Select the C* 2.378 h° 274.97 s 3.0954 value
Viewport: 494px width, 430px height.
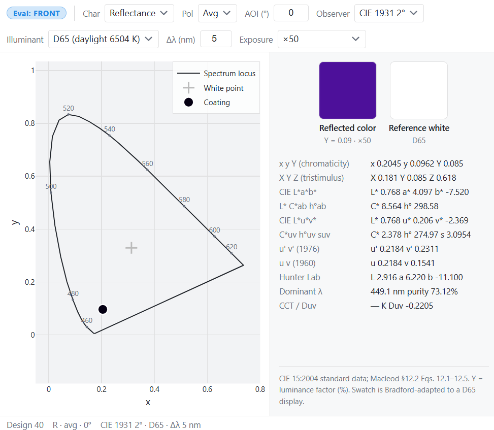pyautogui.click(x=420, y=235)
